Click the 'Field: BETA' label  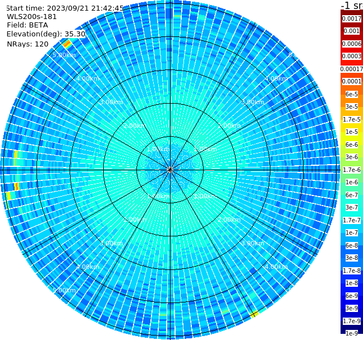point(27,25)
